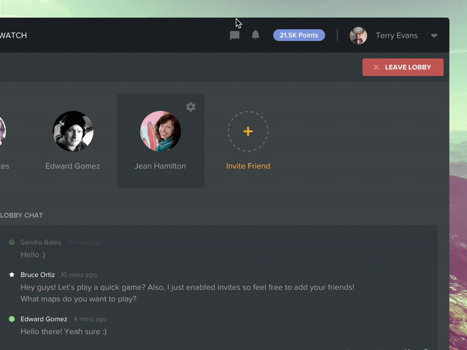Screen dimensions: 467x350
Task: Click the Lobby Chat heading
Action: (x=22, y=215)
